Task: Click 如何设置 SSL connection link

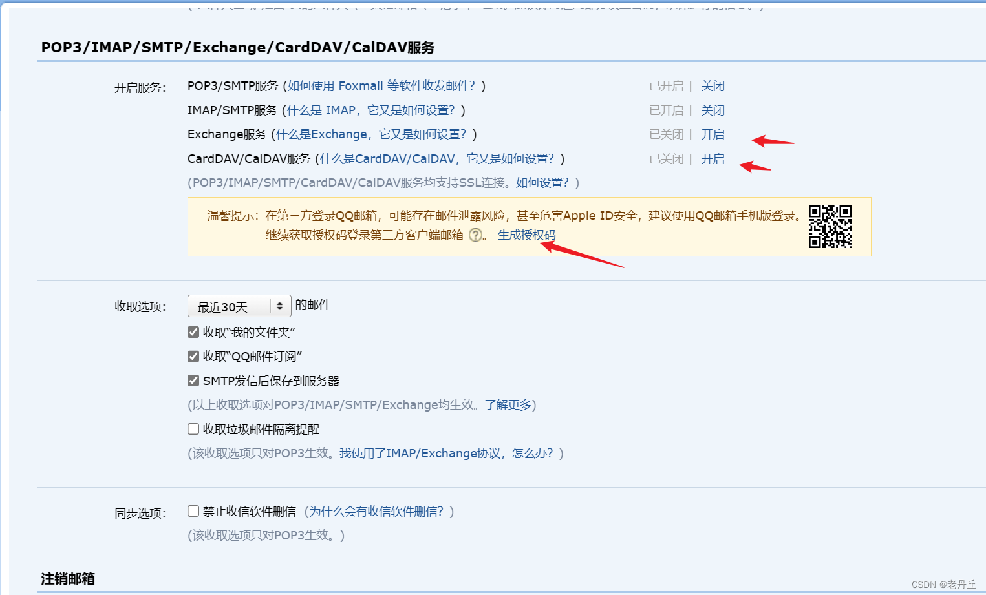Action: tap(542, 183)
